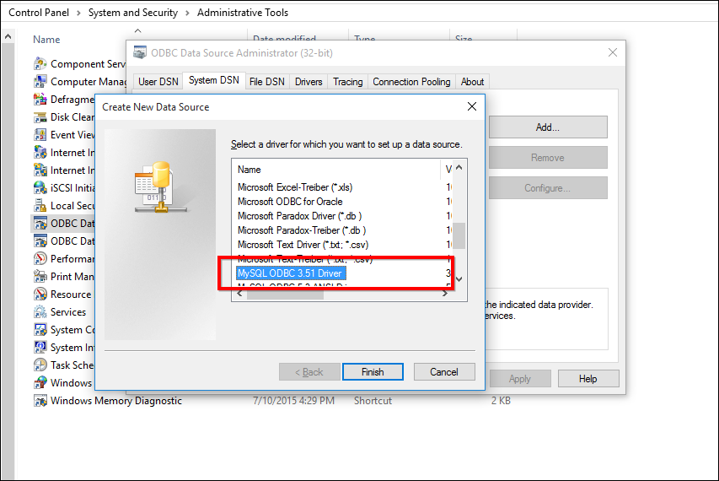Click the 7/10/2015 4:29 PM date cell
The image size is (719, 481).
(x=293, y=401)
